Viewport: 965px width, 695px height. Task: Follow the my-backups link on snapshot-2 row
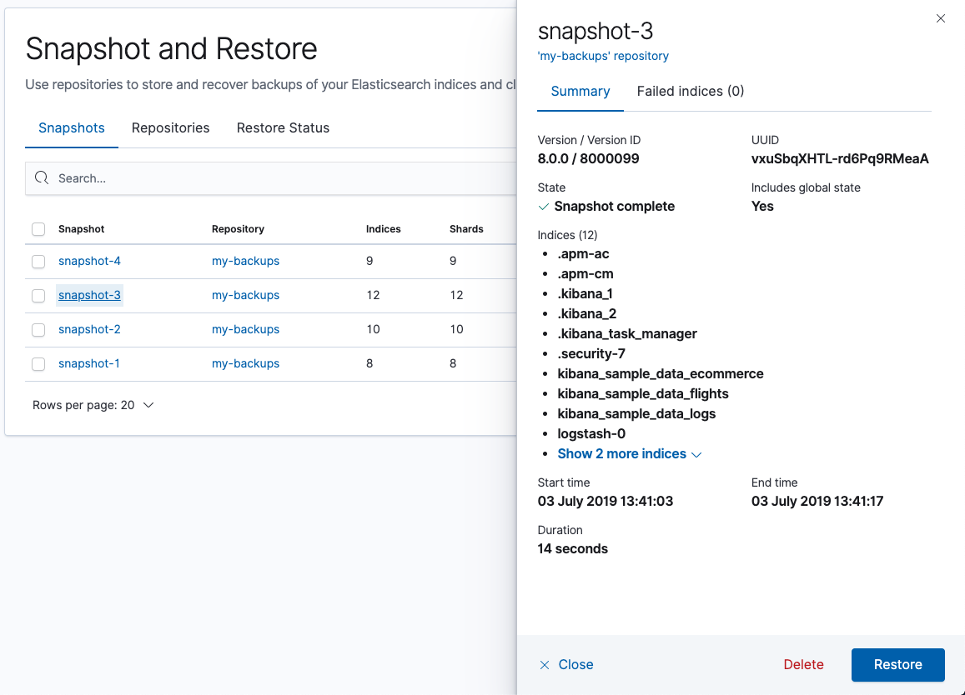[x=245, y=329]
